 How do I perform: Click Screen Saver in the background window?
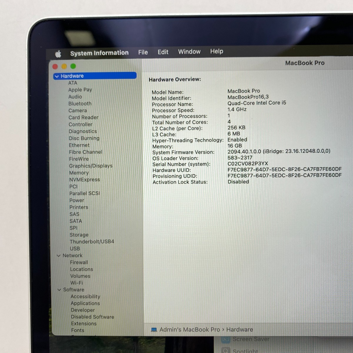(x=251, y=339)
